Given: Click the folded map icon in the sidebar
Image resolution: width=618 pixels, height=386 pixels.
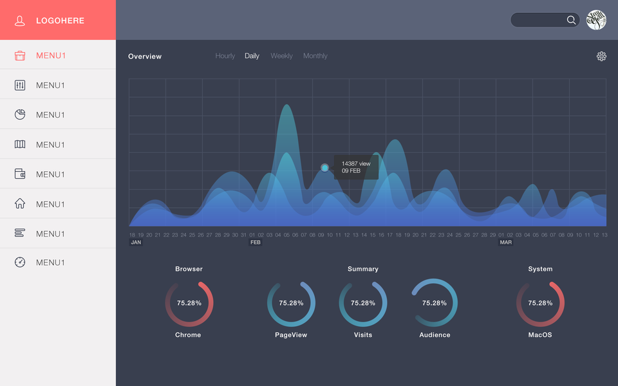Looking at the screenshot, I should pos(20,144).
